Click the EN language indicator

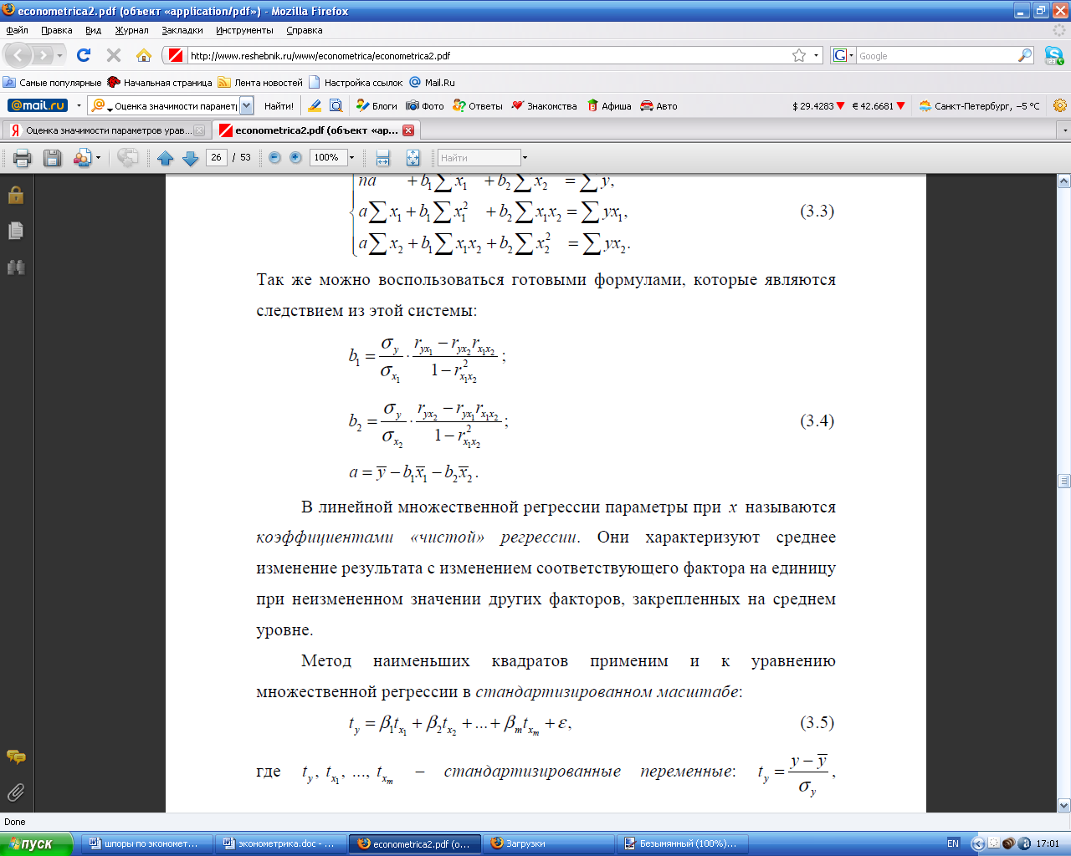point(953,843)
